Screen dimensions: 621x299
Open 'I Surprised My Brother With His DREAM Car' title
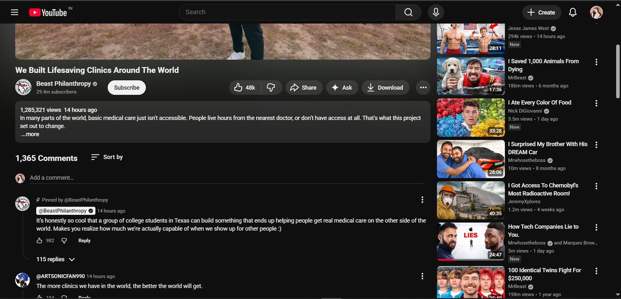pos(548,148)
